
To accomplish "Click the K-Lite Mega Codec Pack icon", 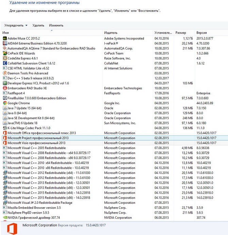I will pos(5,128).
